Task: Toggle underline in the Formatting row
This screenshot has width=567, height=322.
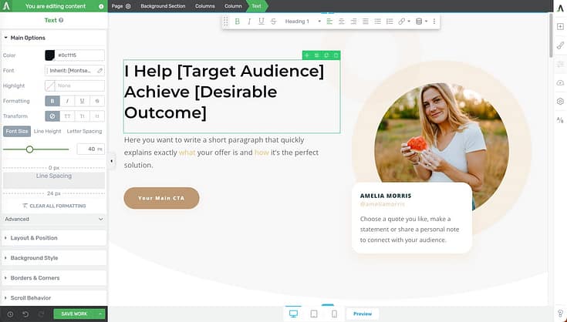Action: 83,101
